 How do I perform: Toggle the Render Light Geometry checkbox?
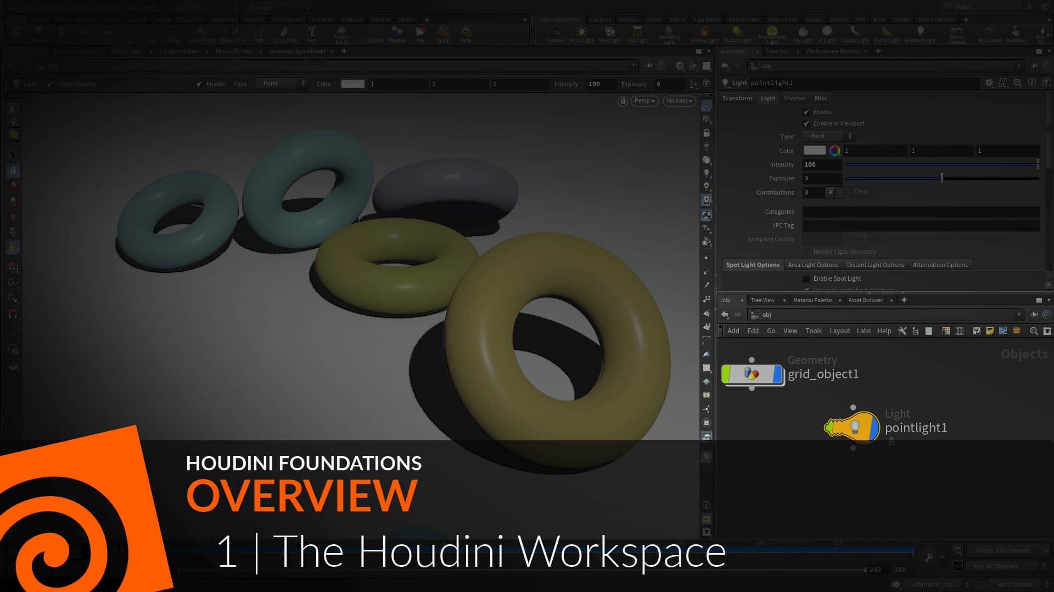click(x=807, y=252)
